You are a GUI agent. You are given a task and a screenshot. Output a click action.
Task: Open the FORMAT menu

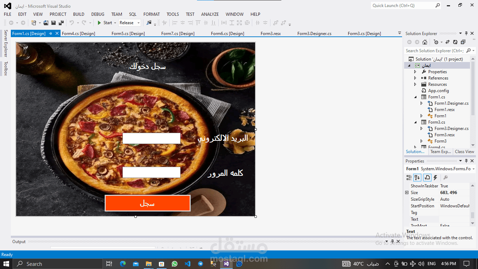pyautogui.click(x=152, y=14)
